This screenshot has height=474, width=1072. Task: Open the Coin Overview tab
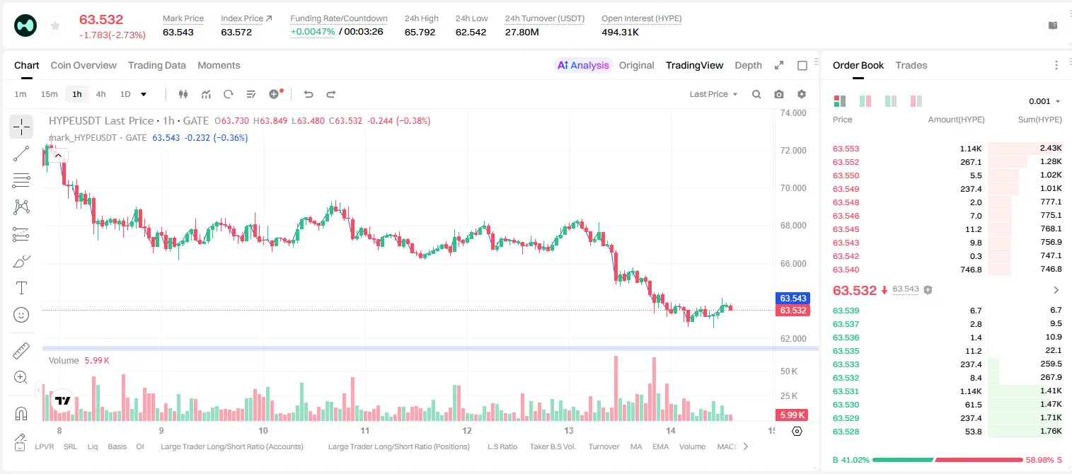click(x=83, y=65)
